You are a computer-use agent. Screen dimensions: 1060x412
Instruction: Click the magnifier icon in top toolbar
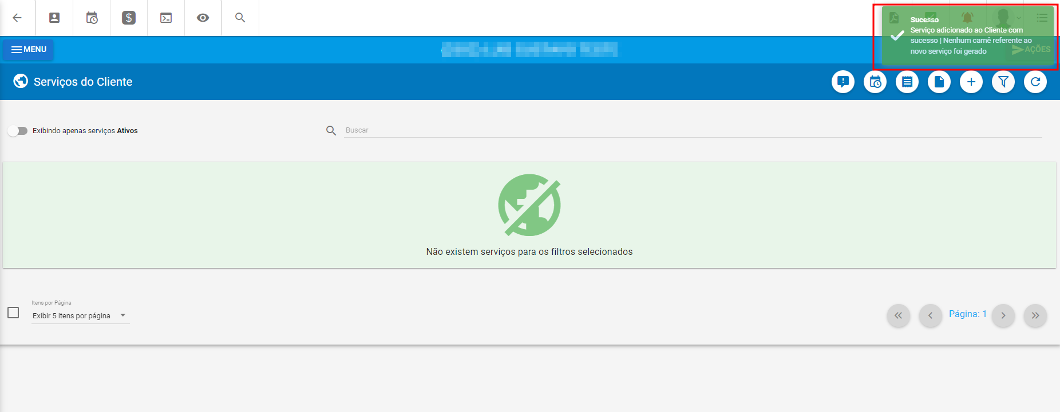[x=240, y=18]
